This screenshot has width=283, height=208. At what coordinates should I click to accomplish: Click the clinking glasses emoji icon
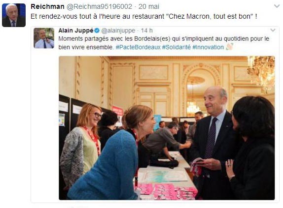229,47
